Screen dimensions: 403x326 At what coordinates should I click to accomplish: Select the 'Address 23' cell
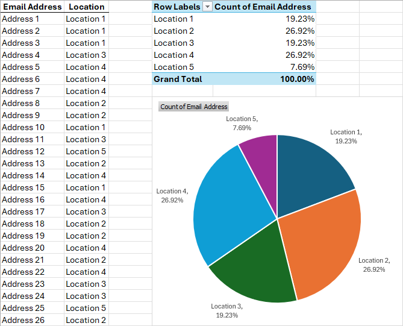(x=32, y=284)
